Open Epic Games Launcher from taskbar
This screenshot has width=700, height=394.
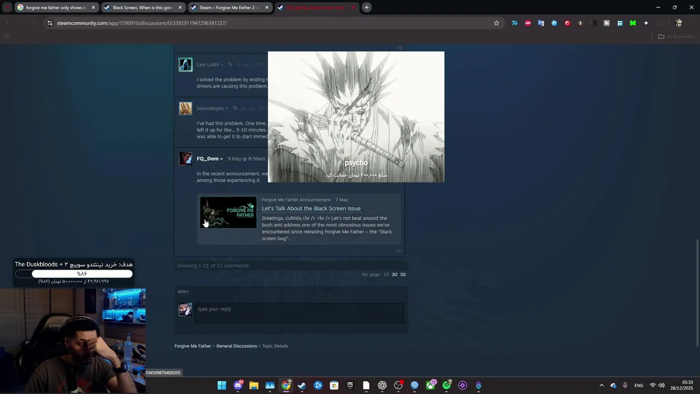pos(350,385)
